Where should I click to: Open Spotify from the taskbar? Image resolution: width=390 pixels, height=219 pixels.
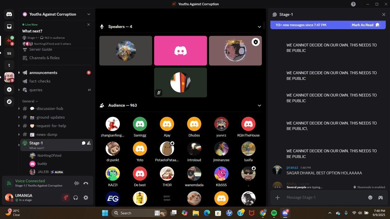click(274, 213)
